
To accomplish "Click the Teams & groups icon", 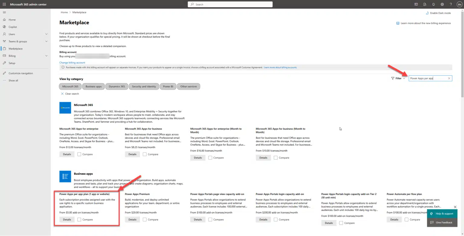I will [x=4, y=41].
